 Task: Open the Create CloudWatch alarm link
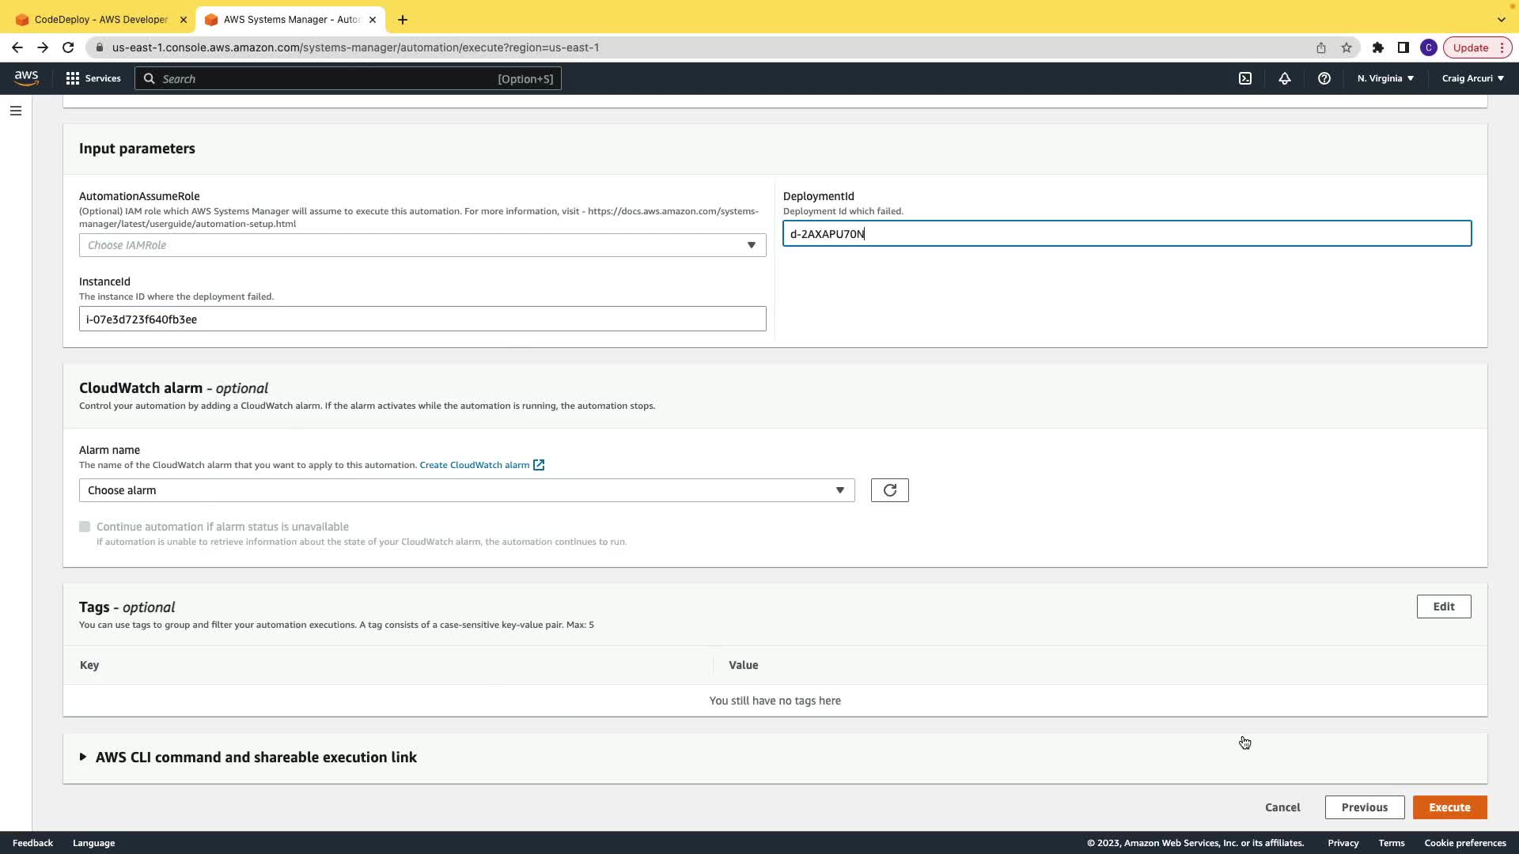[475, 465]
